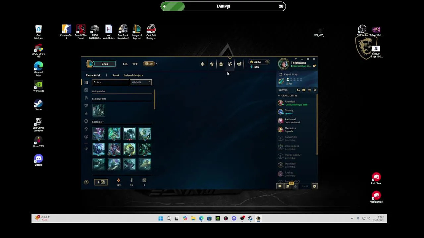Open the Thóthkànnn profile avatar

284,64
